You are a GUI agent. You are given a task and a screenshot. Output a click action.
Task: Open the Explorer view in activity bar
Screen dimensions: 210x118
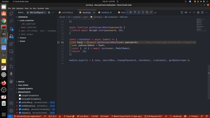coord(11,13)
